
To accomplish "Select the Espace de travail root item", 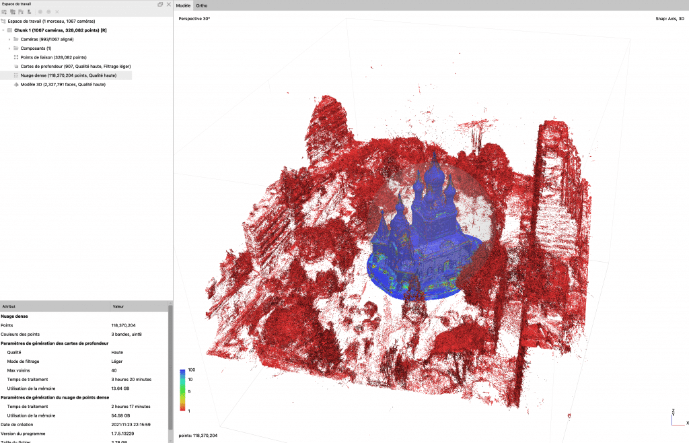I will (51, 21).
